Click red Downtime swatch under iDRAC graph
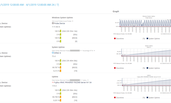This screenshot has height=103, width=171. point(115,68)
